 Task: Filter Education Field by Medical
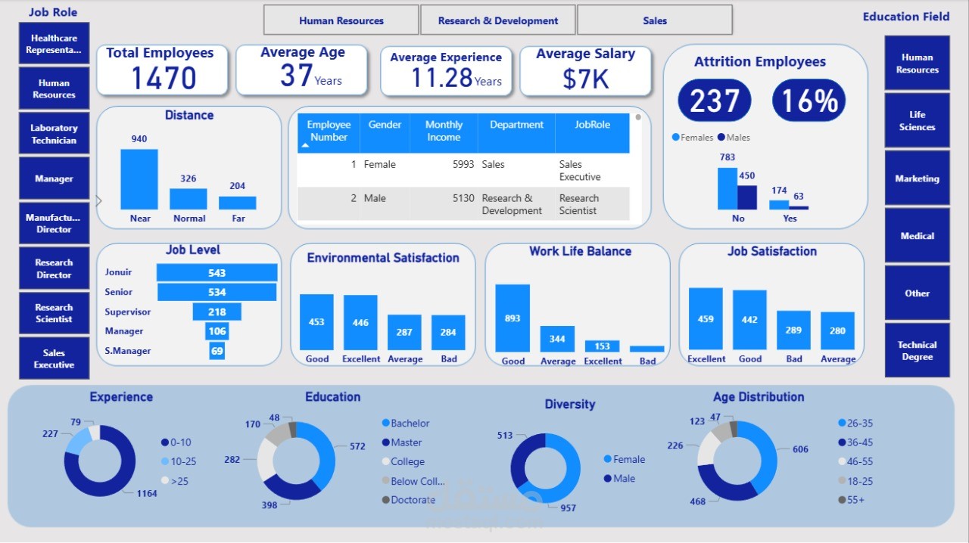coord(917,235)
